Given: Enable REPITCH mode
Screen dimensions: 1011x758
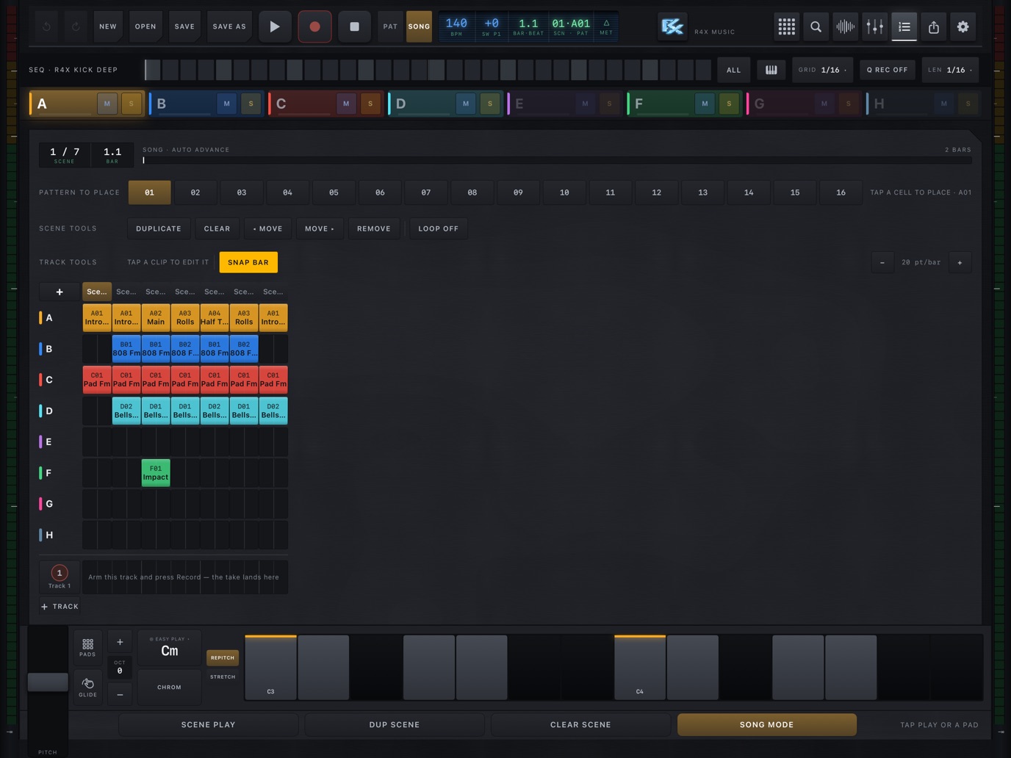Looking at the screenshot, I should point(223,657).
